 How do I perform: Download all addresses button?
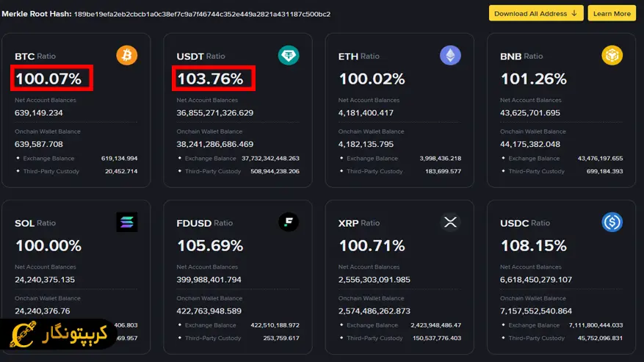coord(536,13)
